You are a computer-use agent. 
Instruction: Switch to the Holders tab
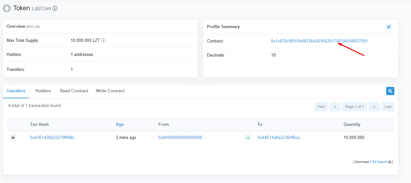tap(43, 91)
